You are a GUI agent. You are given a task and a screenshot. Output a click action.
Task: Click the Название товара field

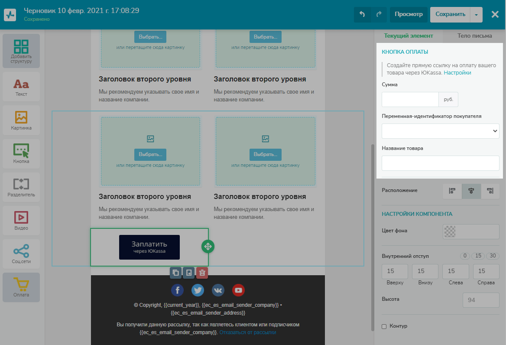click(x=441, y=163)
